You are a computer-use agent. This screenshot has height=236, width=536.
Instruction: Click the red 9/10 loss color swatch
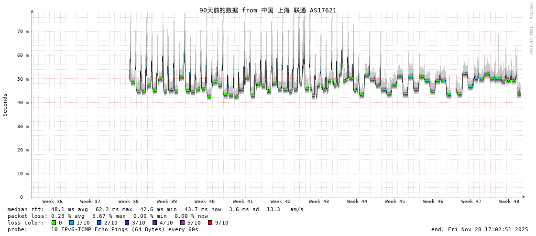point(210,223)
